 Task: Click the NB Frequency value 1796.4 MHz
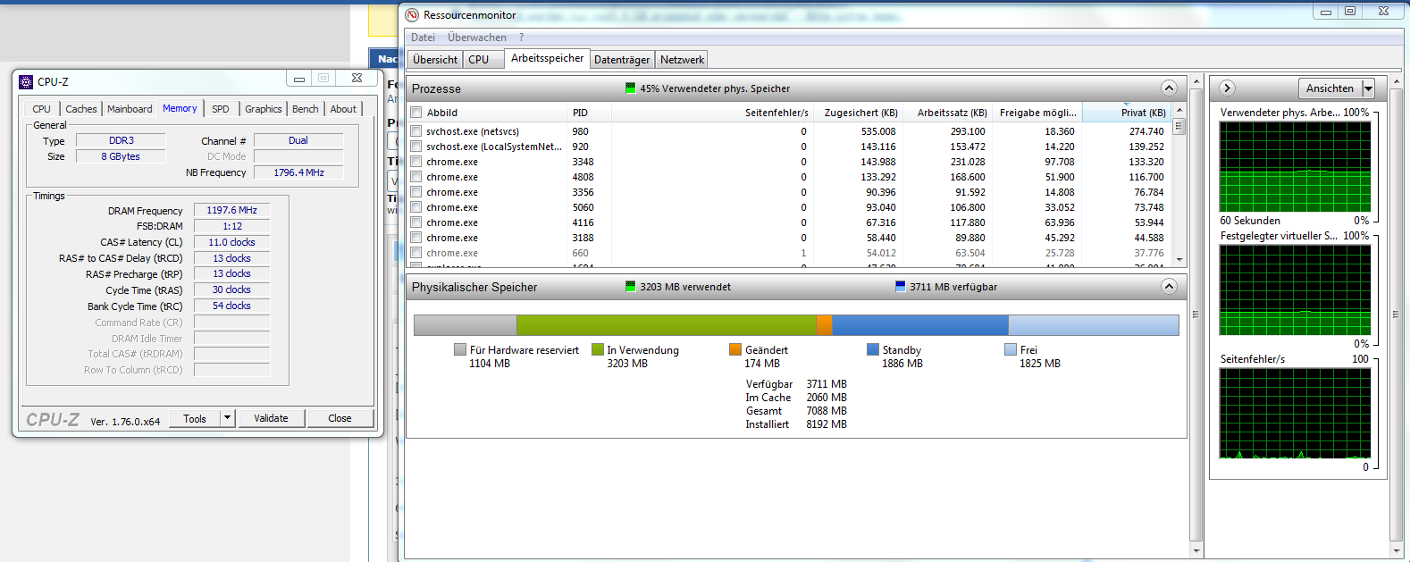pyautogui.click(x=298, y=172)
